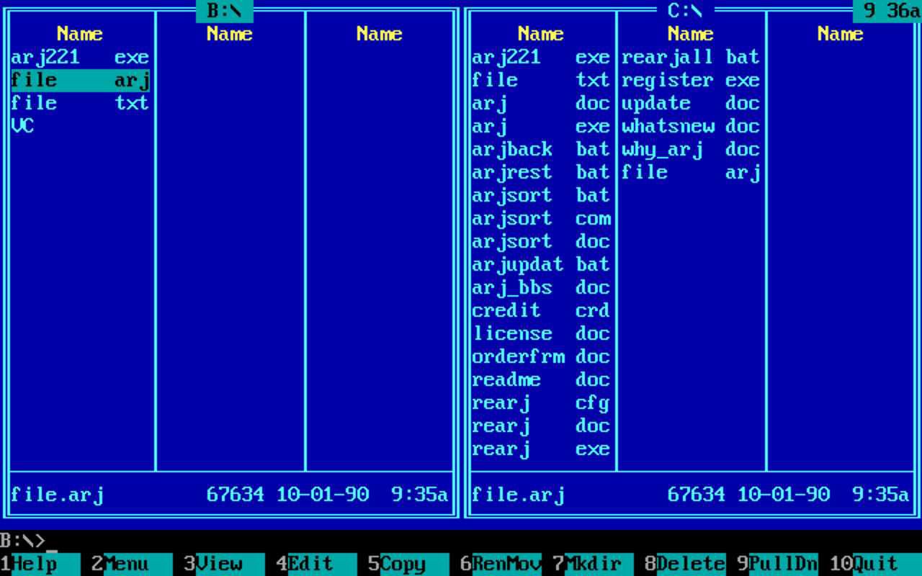
Task: Select arj exe in the C:\ panel
Action: (x=541, y=126)
